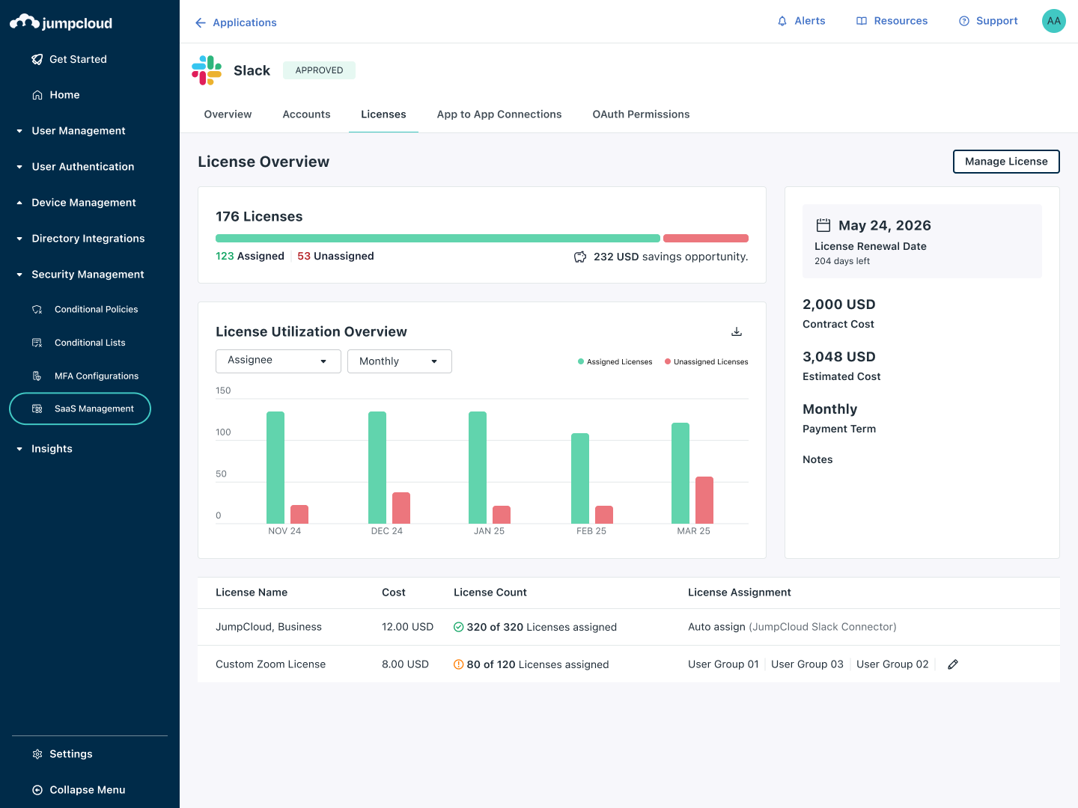This screenshot has height=808, width=1078.
Task: Click the download icon on License Utilization Overview
Action: (737, 331)
